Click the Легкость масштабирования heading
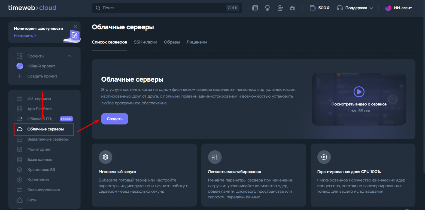This screenshot has height=210, width=425. [x=234, y=172]
